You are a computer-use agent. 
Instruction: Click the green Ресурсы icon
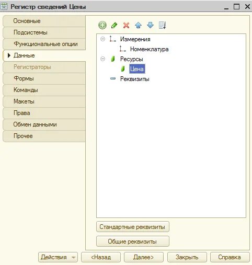(x=113, y=59)
